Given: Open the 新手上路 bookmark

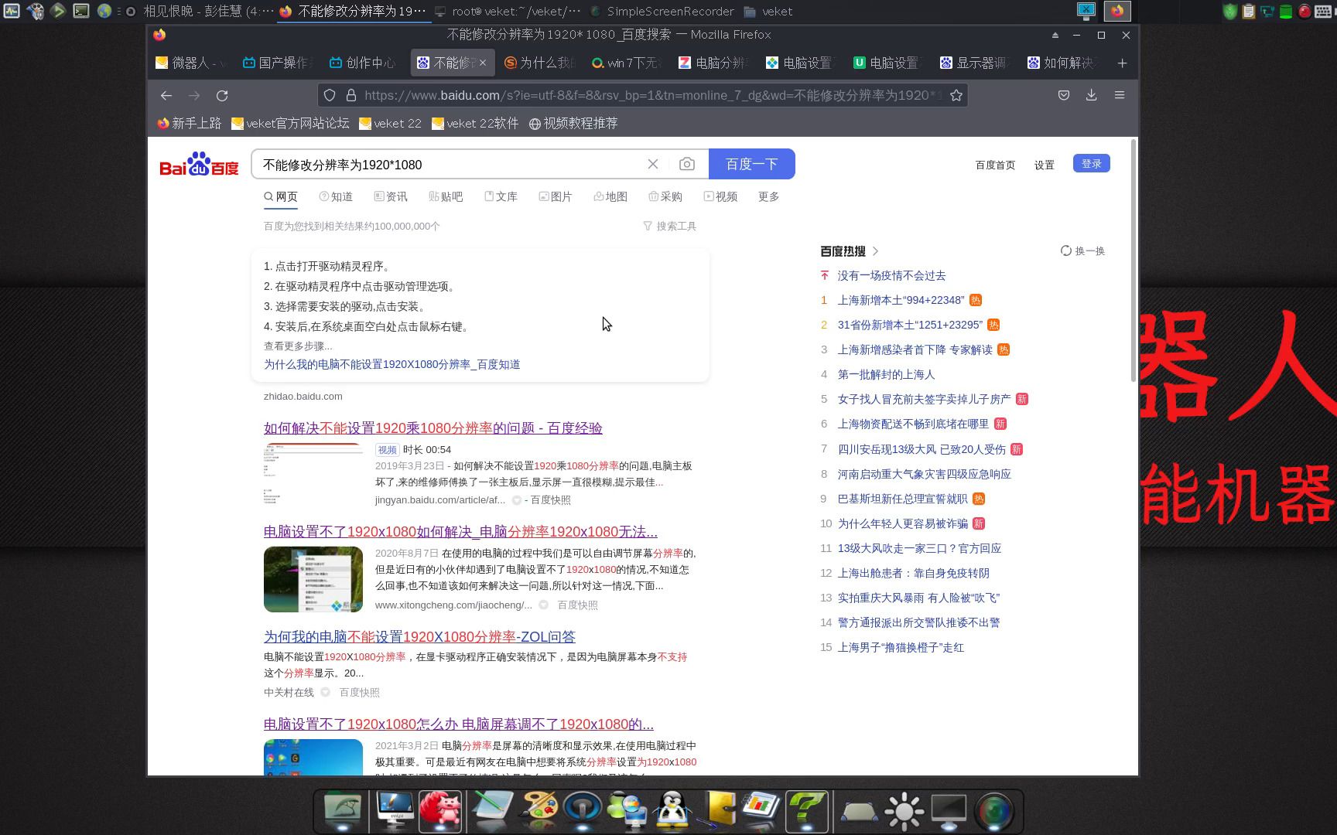Looking at the screenshot, I should (x=189, y=123).
